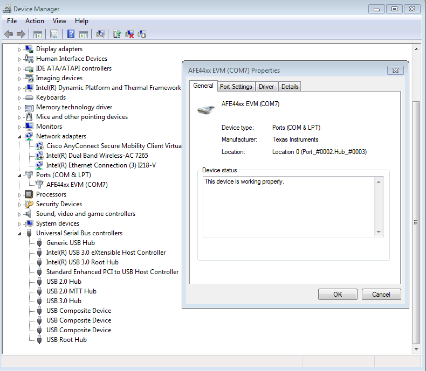Click 'This device is working properly.' status text
Viewport: 426px width, 371px height.
pos(244,181)
